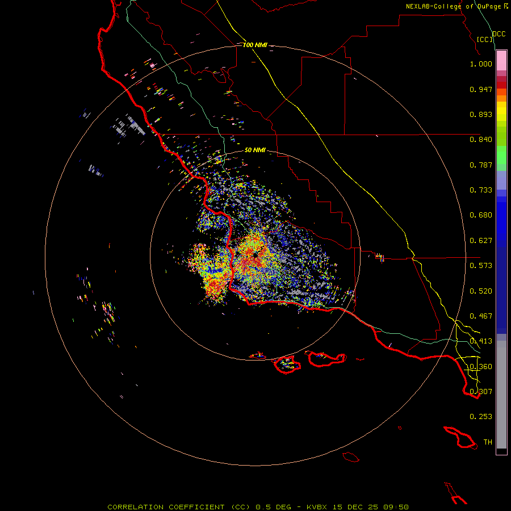Click the 0.893 scale value
The width and height of the screenshot is (511, 511).
click(481, 114)
